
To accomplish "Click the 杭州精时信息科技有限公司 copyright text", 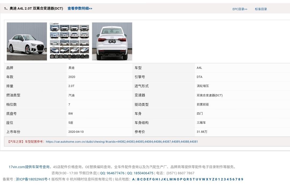I will click(x=91, y=179).
